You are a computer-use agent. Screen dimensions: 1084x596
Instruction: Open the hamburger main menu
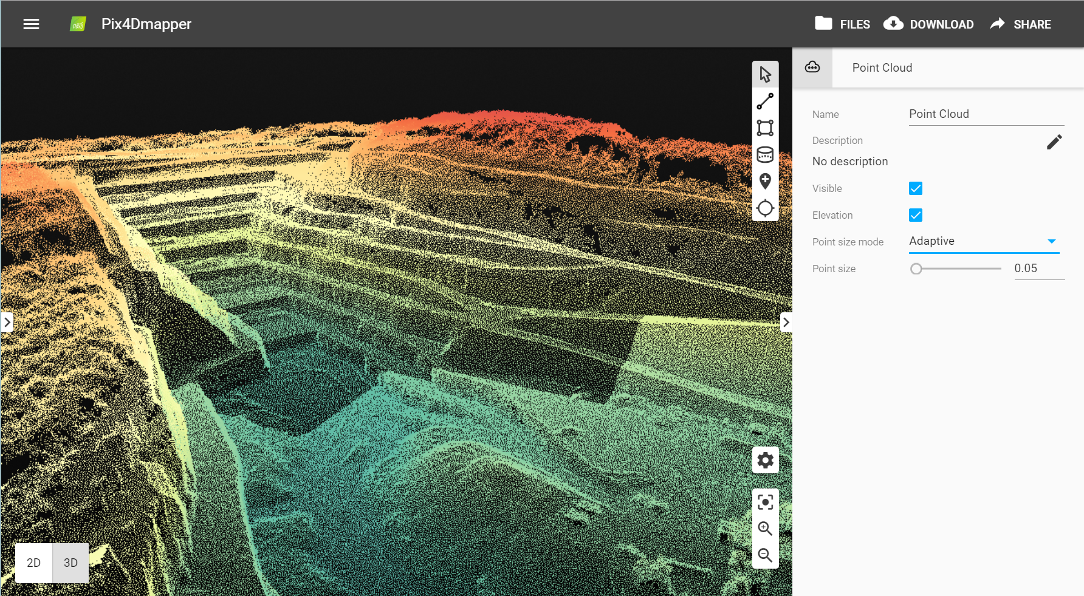pyautogui.click(x=31, y=24)
